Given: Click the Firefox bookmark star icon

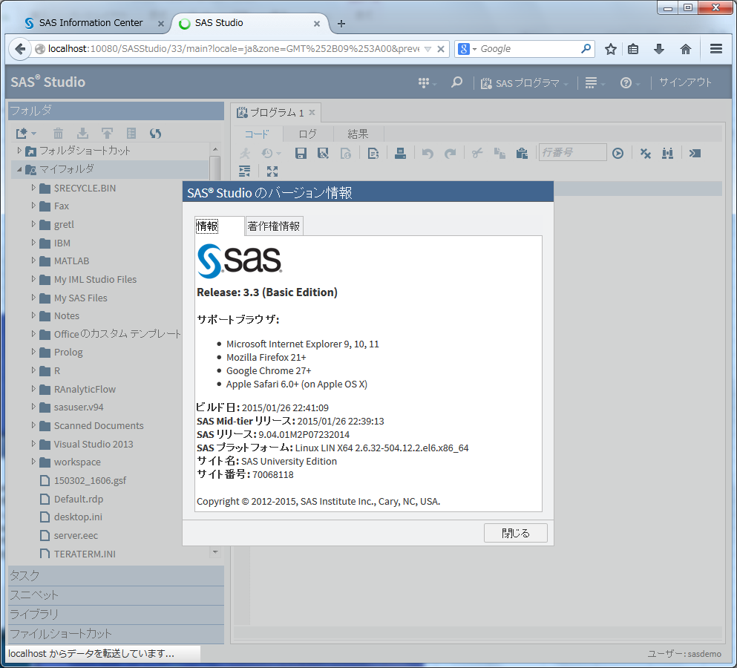Looking at the screenshot, I should pos(611,49).
